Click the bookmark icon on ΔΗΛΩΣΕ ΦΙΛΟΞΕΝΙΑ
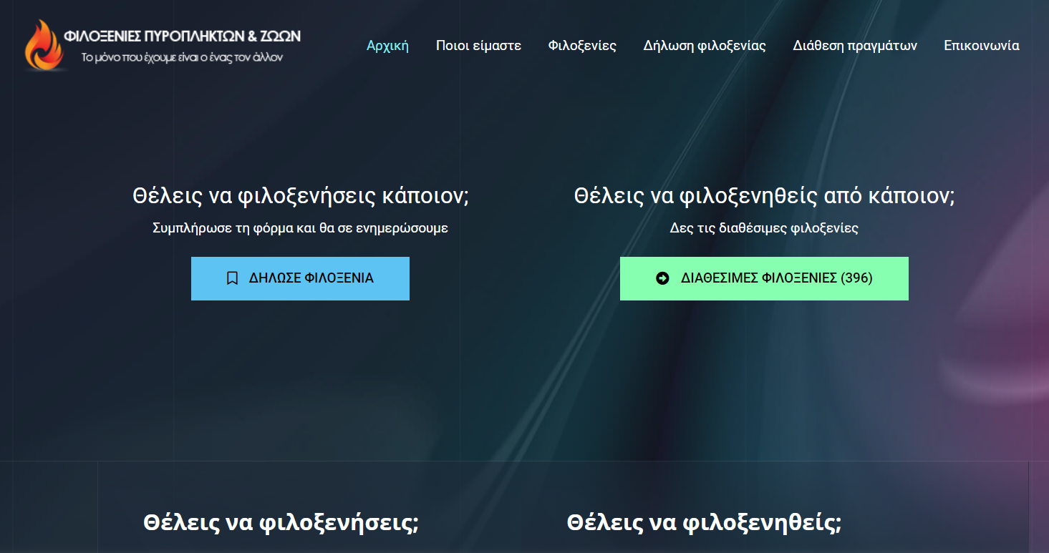Image resolution: width=1049 pixels, height=553 pixels. 232,278
